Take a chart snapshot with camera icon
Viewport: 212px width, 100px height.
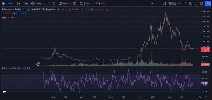[202, 3]
